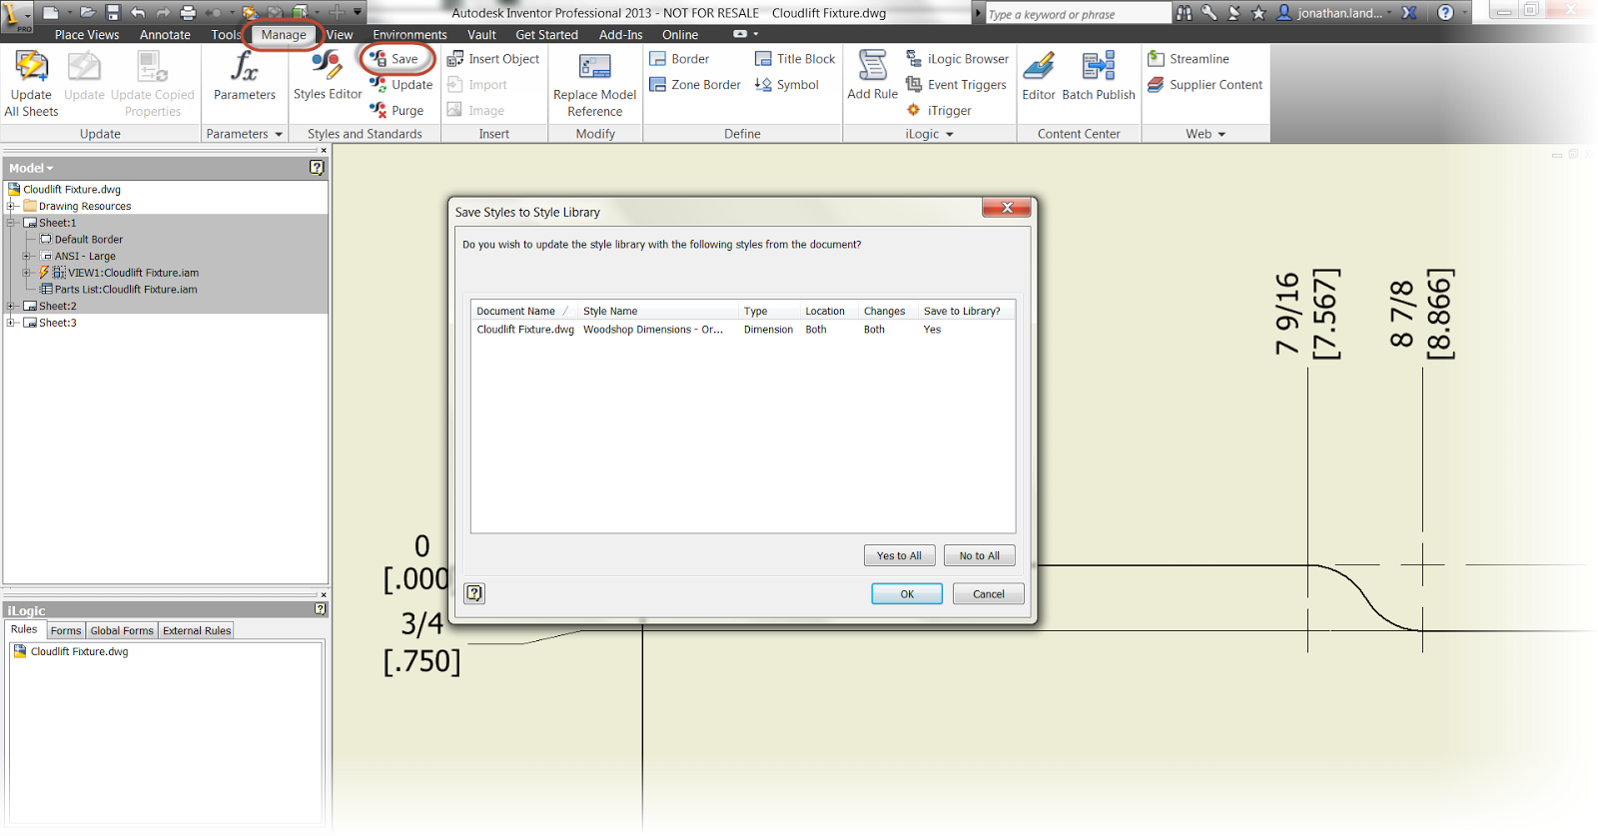Click No to All button
The height and width of the screenshot is (836, 1598).
point(979,555)
